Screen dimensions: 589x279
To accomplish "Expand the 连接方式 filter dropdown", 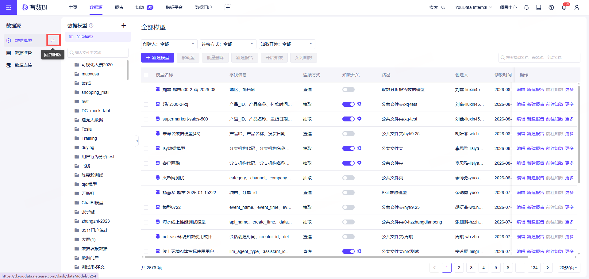I will (x=228, y=44).
